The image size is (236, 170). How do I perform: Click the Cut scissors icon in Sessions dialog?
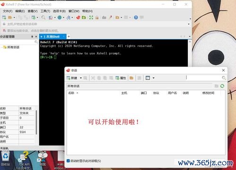[x=93, y=78]
